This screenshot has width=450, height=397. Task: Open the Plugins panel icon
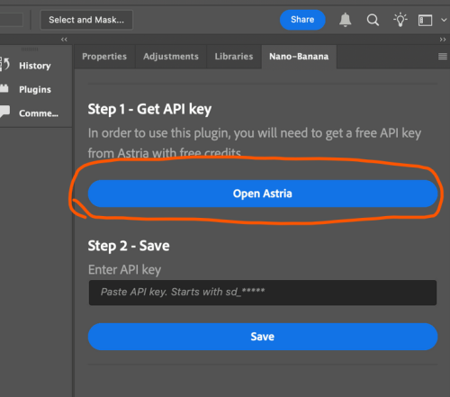[4, 88]
